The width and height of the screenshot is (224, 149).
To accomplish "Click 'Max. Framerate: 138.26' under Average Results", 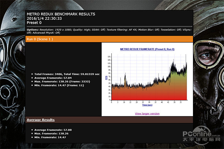I will click(x=52, y=134).
